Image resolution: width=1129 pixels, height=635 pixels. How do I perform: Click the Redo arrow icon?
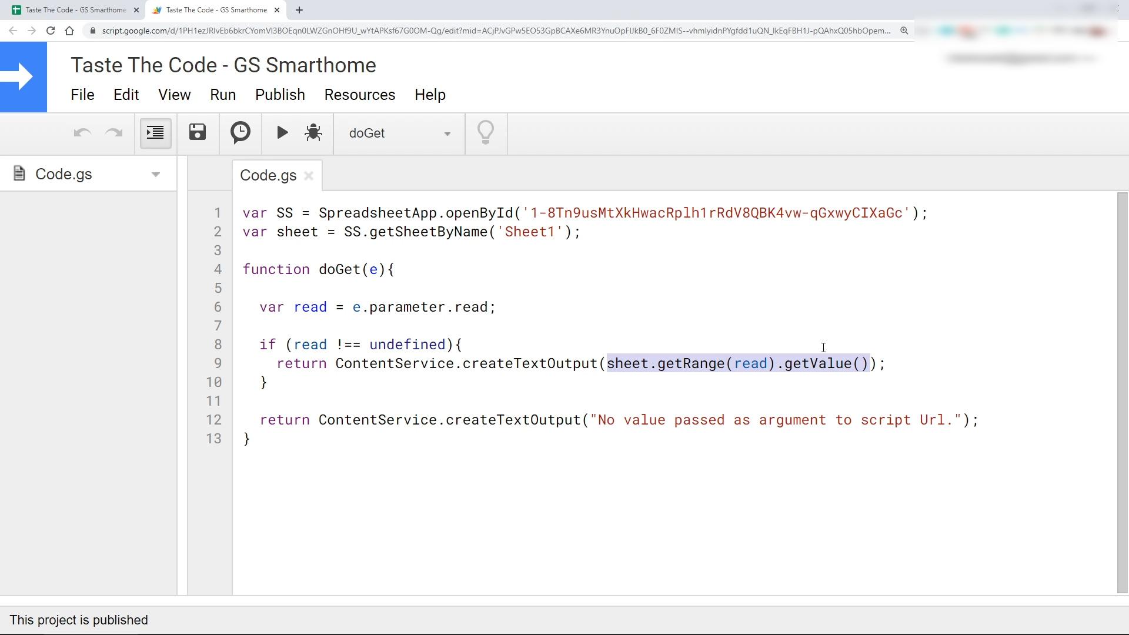(x=112, y=132)
